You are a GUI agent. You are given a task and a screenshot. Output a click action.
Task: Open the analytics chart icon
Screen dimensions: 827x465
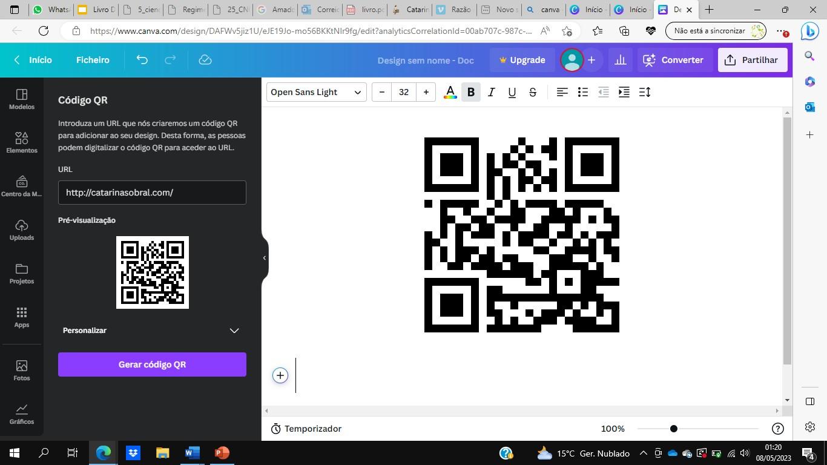point(621,60)
